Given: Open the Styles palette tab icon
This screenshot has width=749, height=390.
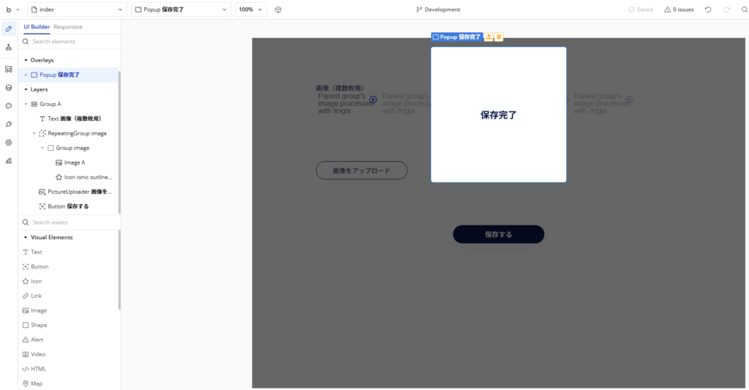Looking at the screenshot, I should pos(9,106).
